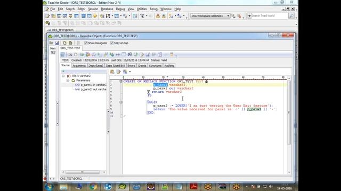
Task: Collapse code fold marker at CREATE line
Action: (121, 81)
